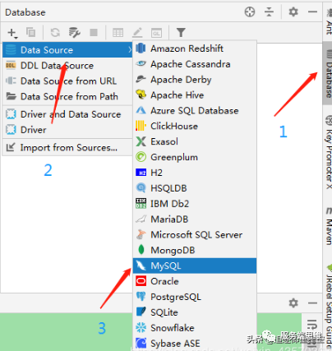332x351 pixels.
Task: Click the crosshair locate icon in header
Action: point(250,12)
